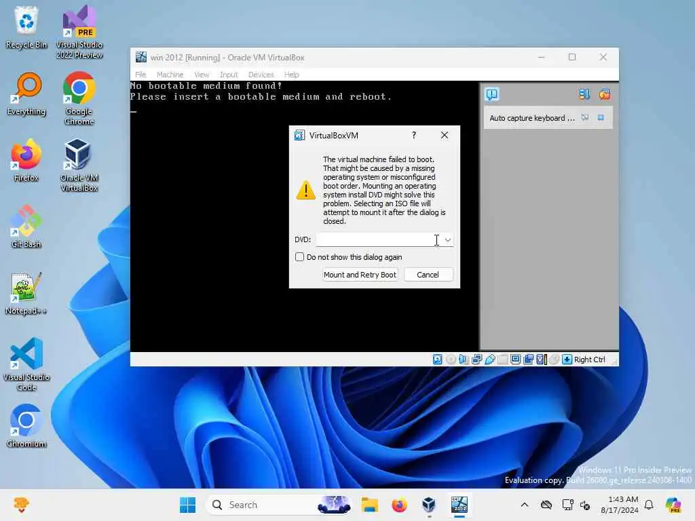
Task: Toggle keep finished progresses icon in notification panel
Action: click(584, 94)
